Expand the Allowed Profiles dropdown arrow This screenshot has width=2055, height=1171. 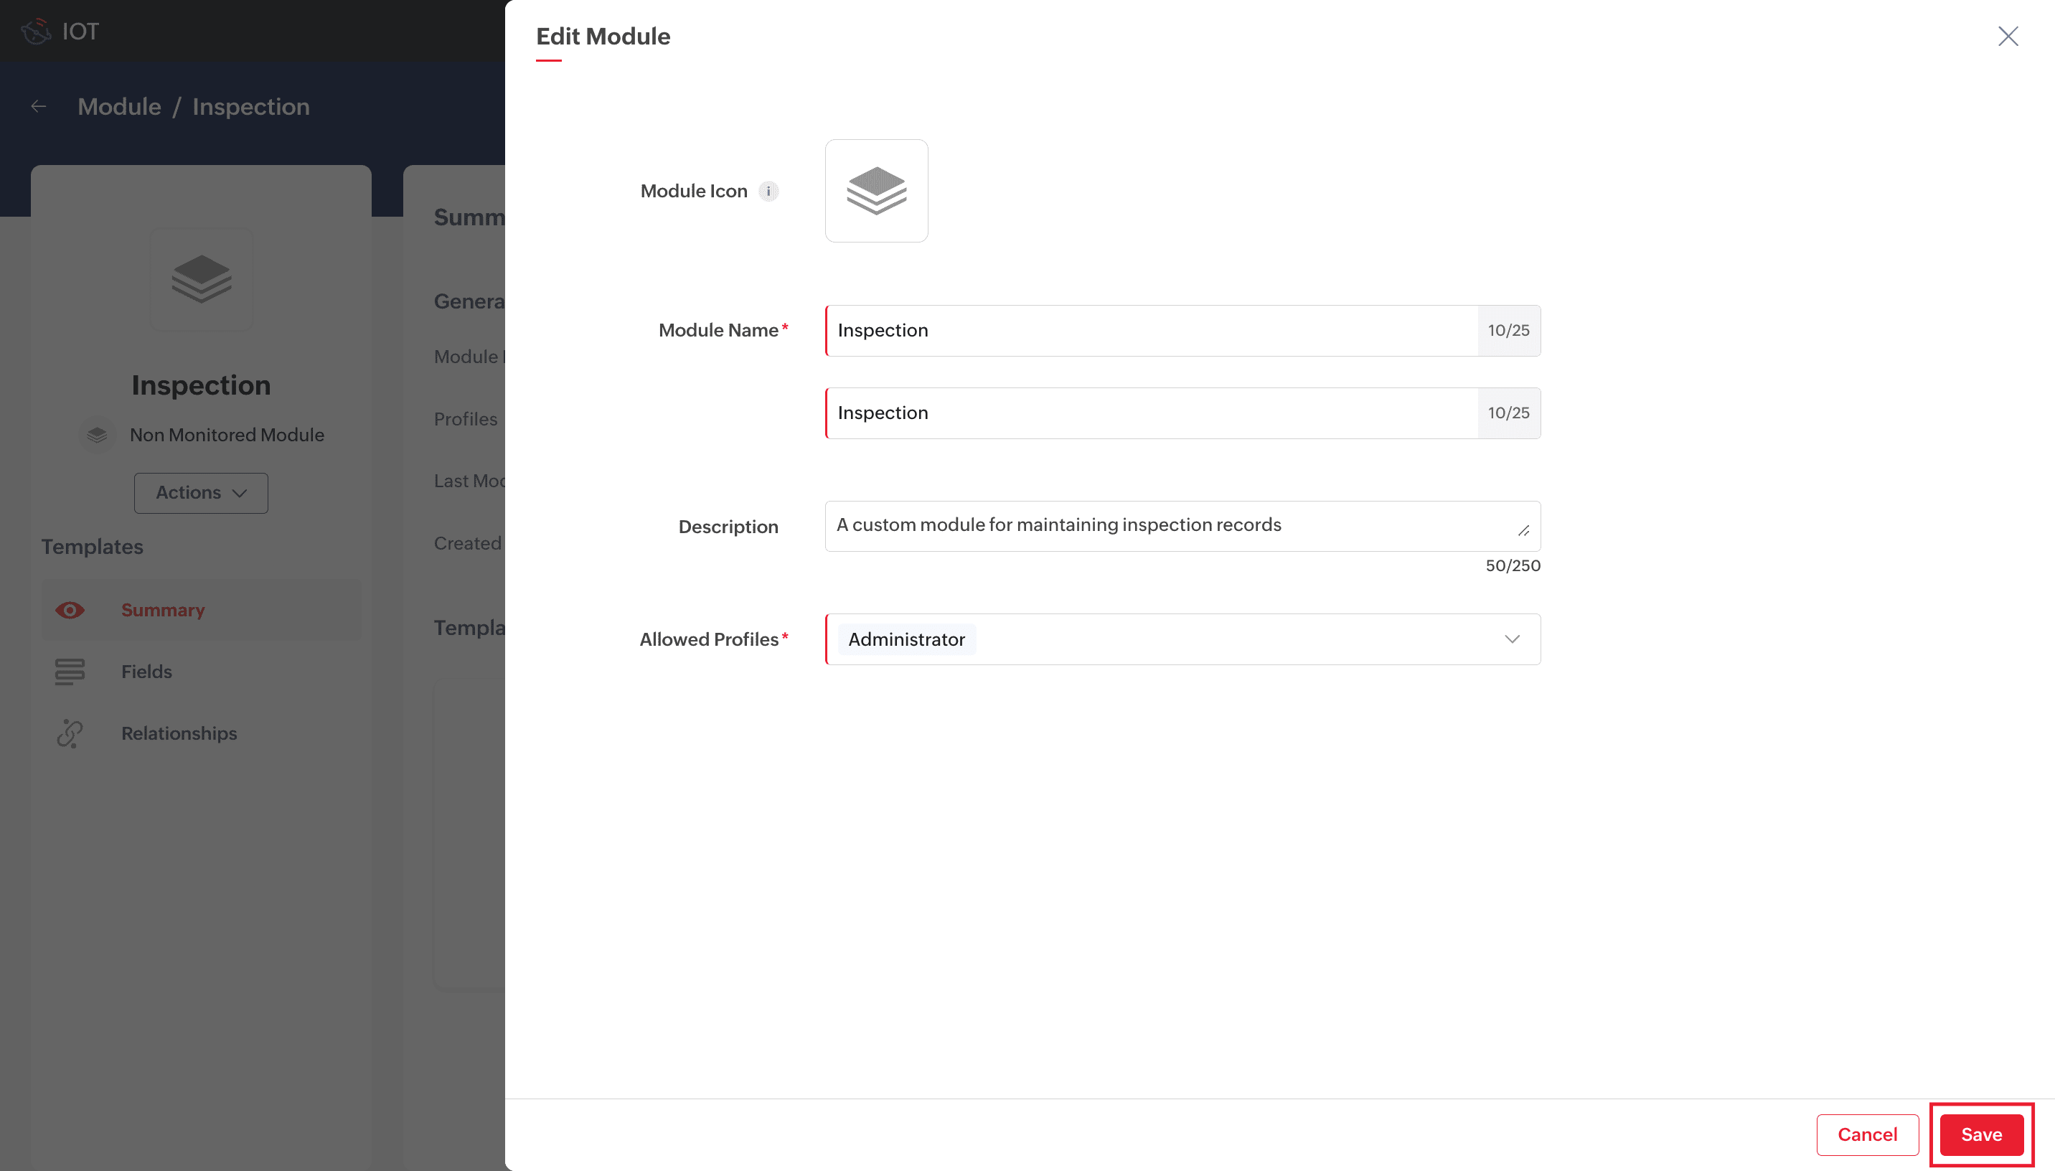(x=1512, y=639)
